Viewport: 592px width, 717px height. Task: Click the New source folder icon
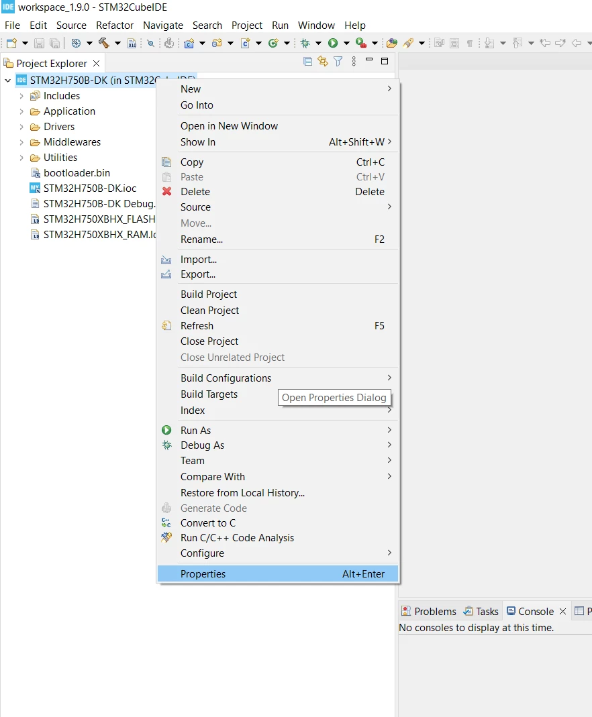(217, 43)
